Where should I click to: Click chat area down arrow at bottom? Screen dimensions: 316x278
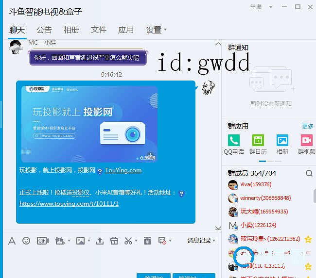(218, 228)
